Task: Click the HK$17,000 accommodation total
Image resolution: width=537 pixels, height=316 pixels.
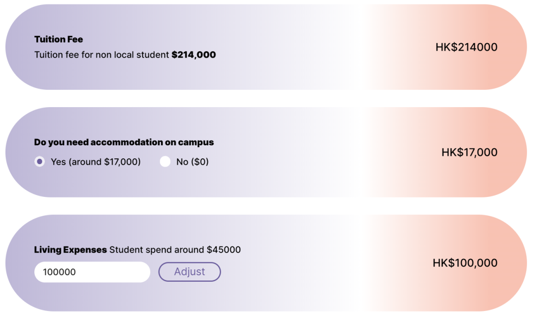Action: click(x=469, y=152)
